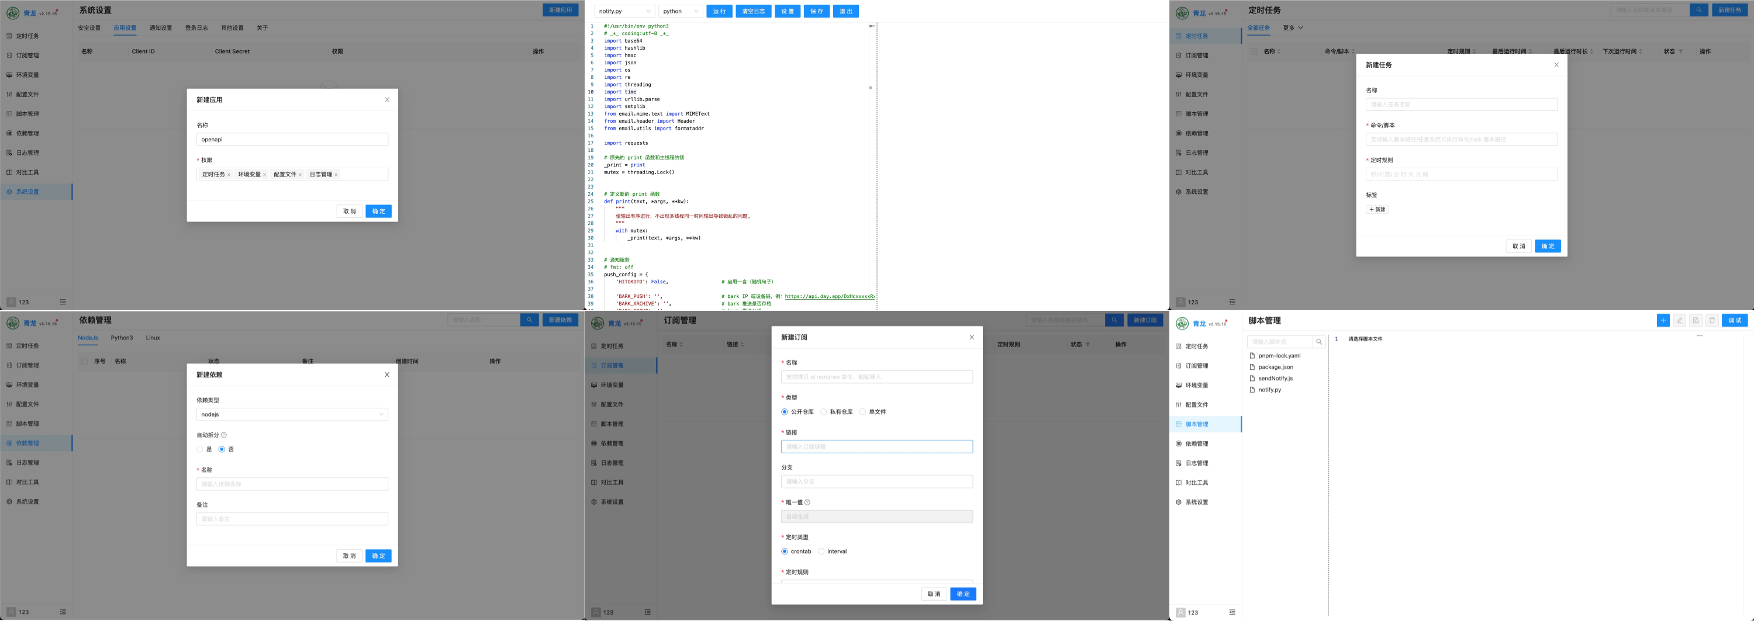Screen dimensions: 1754x621
Task: Open sendNotify.js in the script file list
Action: coord(1275,378)
